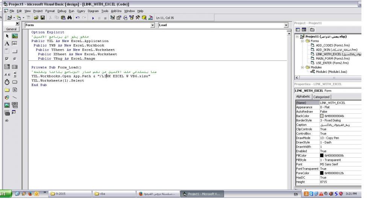Open the Procedure dropdown showing Load
376x211 pixels.
(x=286, y=25)
